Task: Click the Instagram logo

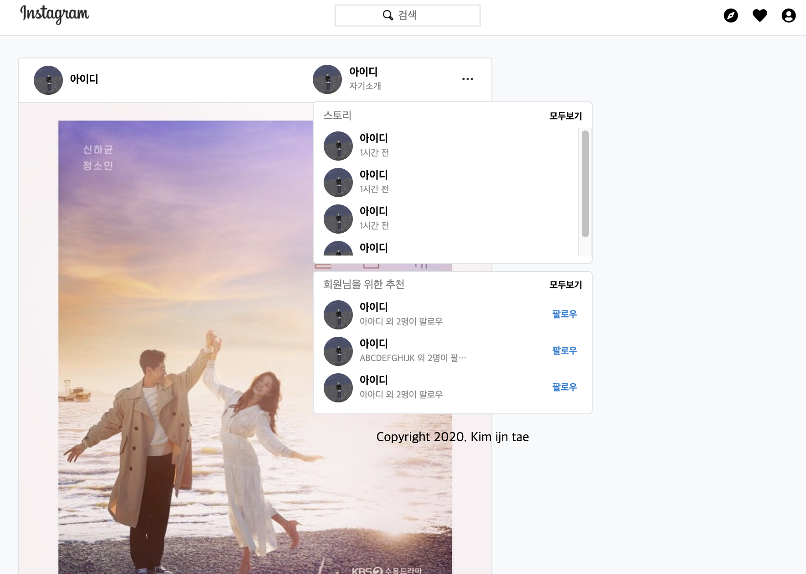Action: point(55,14)
